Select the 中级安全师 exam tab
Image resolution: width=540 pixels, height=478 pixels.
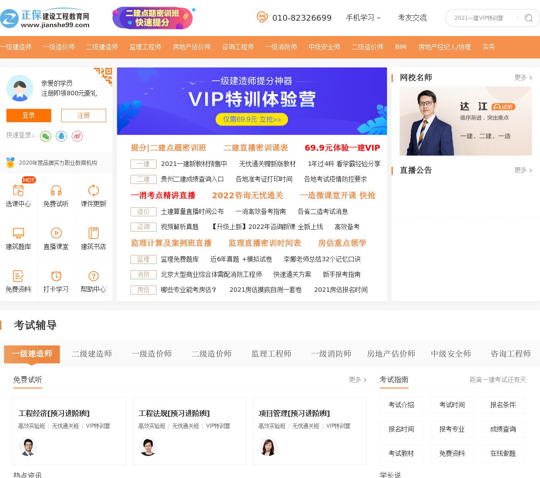coord(451,354)
